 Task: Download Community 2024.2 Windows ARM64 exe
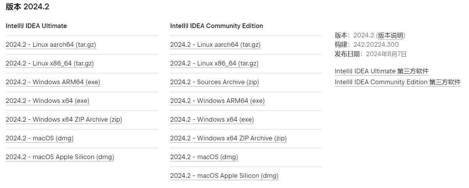click(217, 101)
